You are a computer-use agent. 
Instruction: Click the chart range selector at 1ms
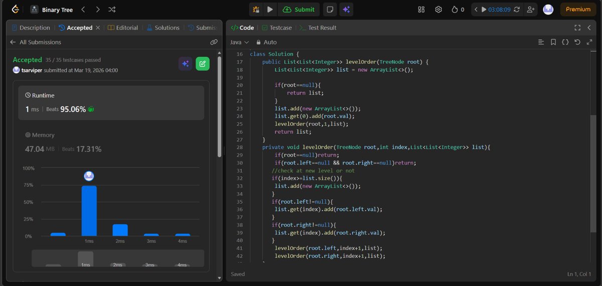click(x=86, y=259)
